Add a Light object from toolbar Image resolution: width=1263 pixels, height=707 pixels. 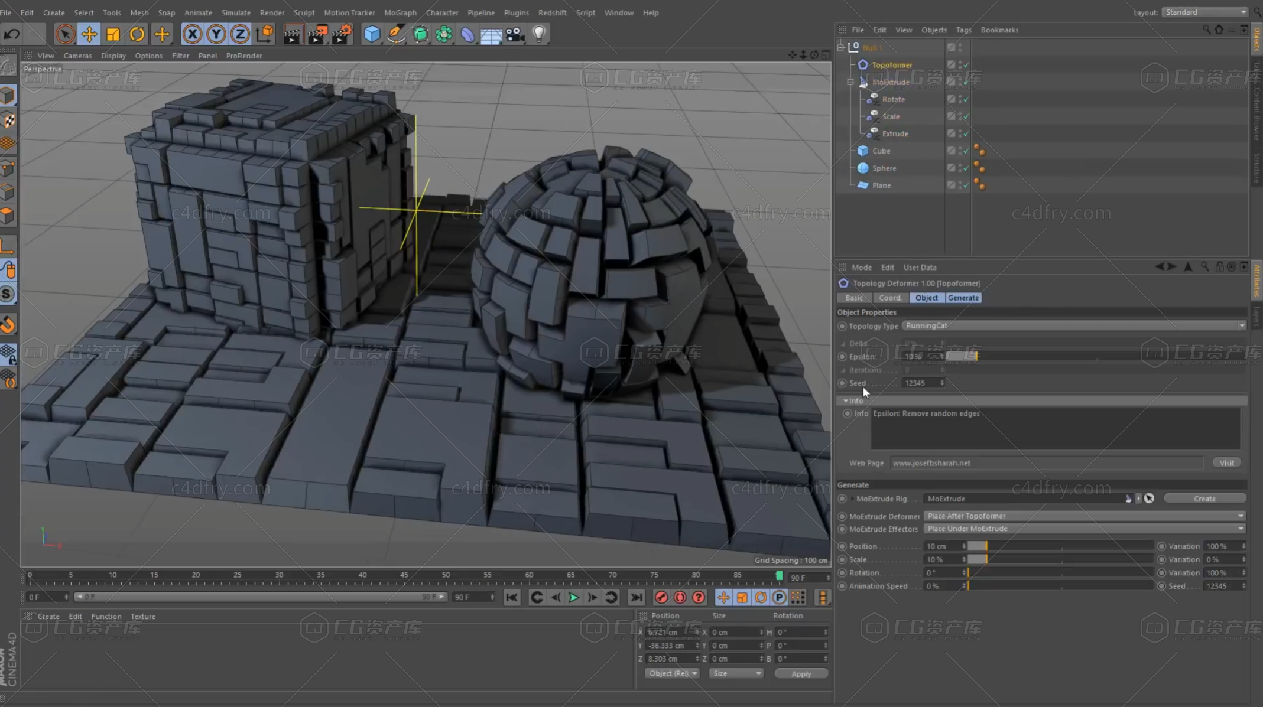[539, 34]
